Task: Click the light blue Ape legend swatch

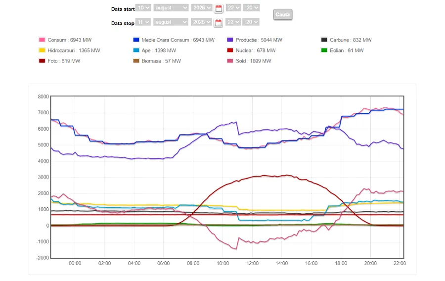Action: click(x=136, y=50)
